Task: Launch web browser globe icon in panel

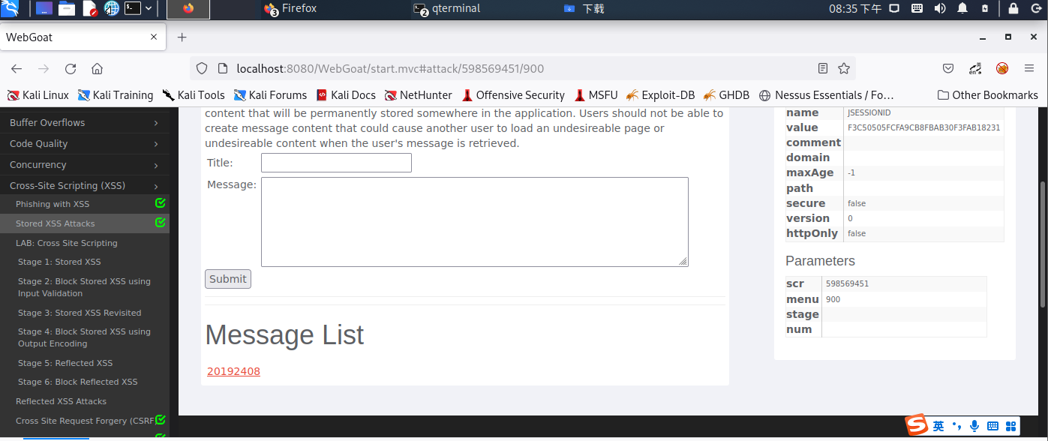Action: (x=112, y=9)
